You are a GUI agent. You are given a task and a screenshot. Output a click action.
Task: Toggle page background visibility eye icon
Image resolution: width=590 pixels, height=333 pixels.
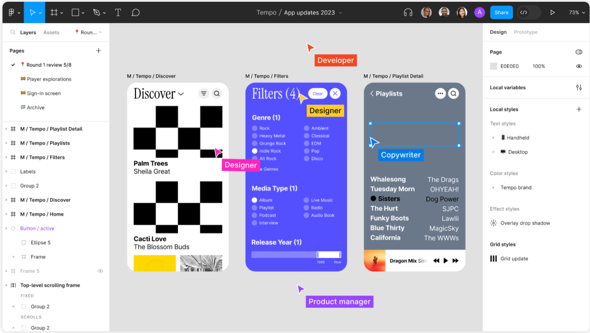[x=578, y=66]
